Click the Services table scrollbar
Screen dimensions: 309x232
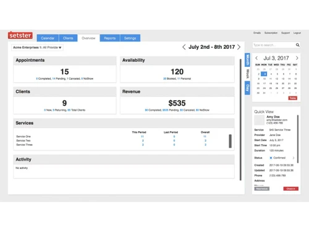[230, 141]
